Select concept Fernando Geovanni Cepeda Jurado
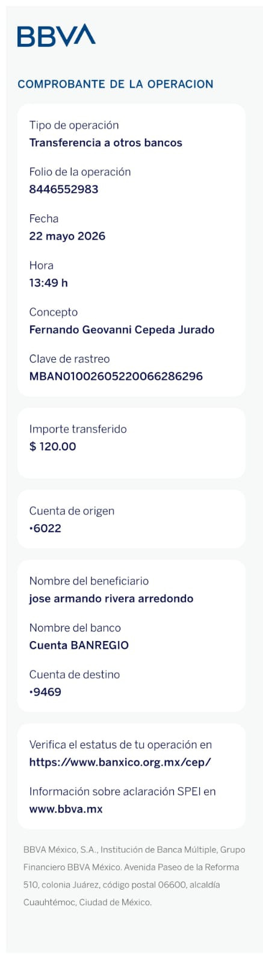The image size is (263, 963). (122, 329)
